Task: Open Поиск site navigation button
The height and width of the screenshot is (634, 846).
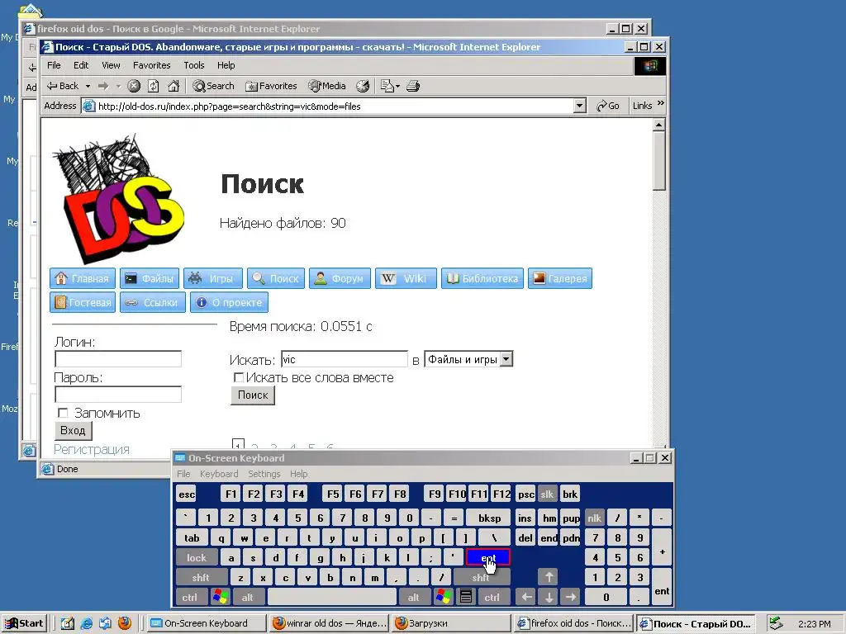Action: pos(276,279)
